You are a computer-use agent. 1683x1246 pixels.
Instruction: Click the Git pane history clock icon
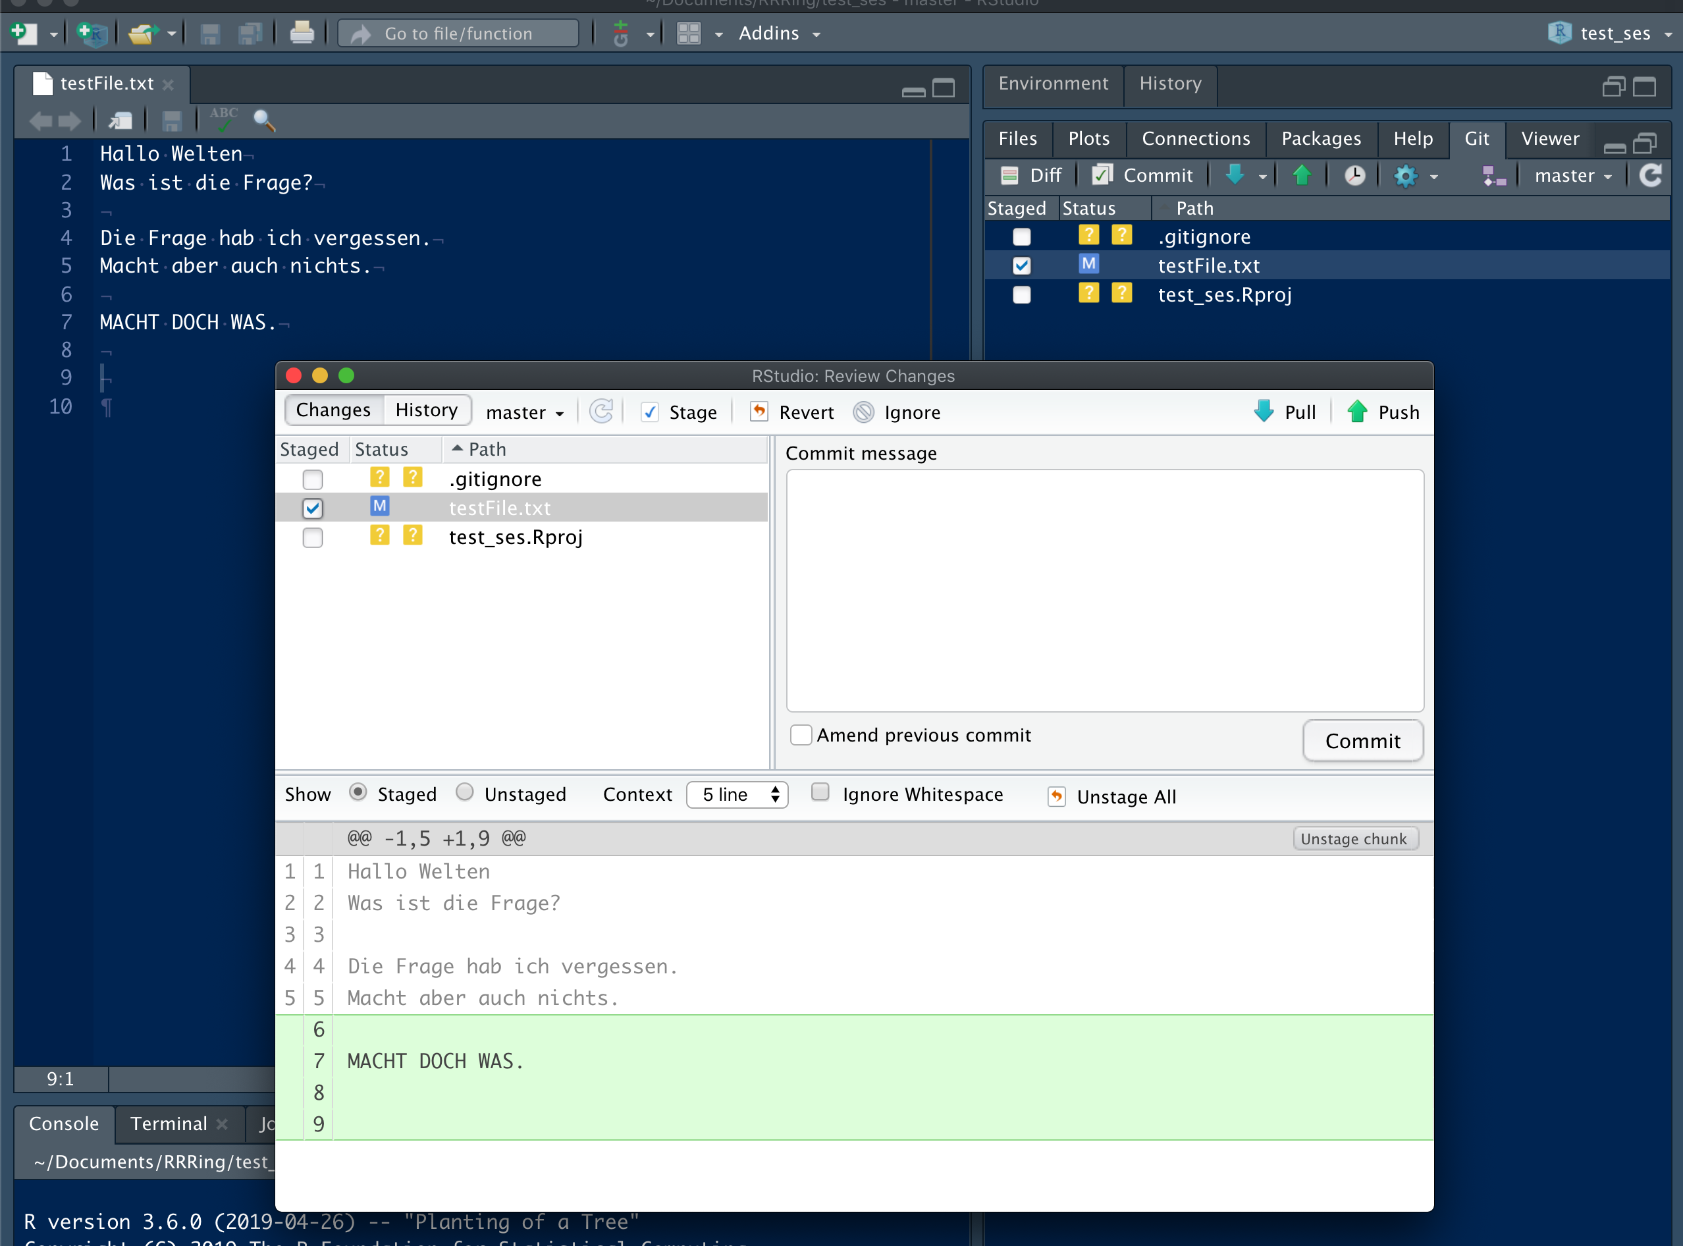(x=1355, y=176)
